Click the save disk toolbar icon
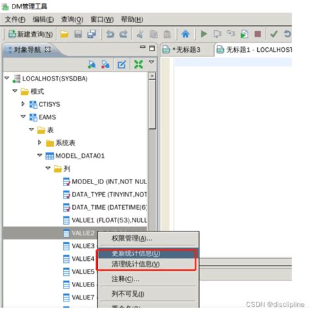 78,34
